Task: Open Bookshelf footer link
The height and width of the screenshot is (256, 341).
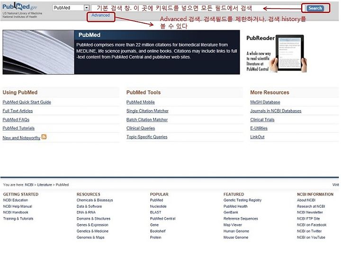Action: (x=158, y=231)
